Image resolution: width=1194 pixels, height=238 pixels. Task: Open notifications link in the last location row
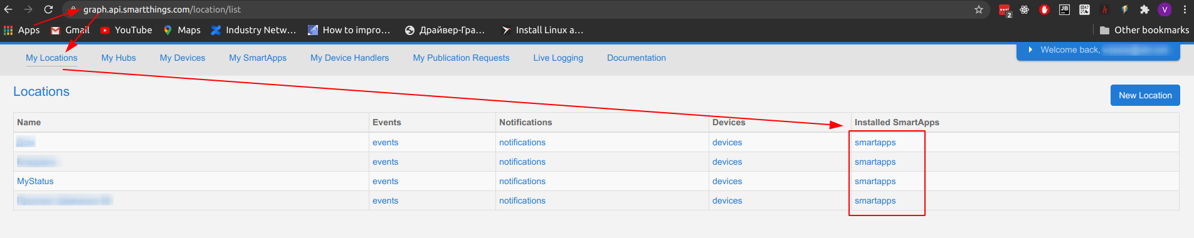coord(522,200)
